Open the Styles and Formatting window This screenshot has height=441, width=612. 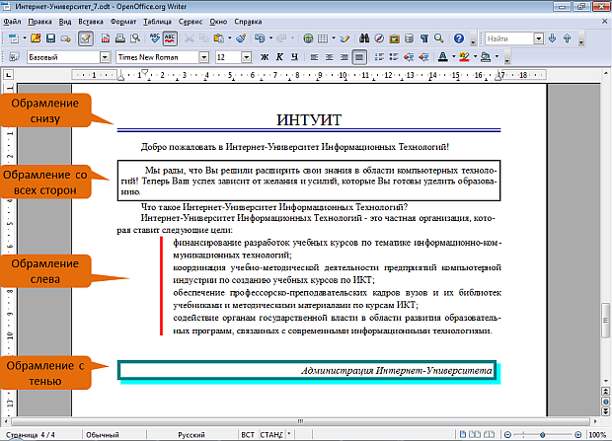click(14, 57)
